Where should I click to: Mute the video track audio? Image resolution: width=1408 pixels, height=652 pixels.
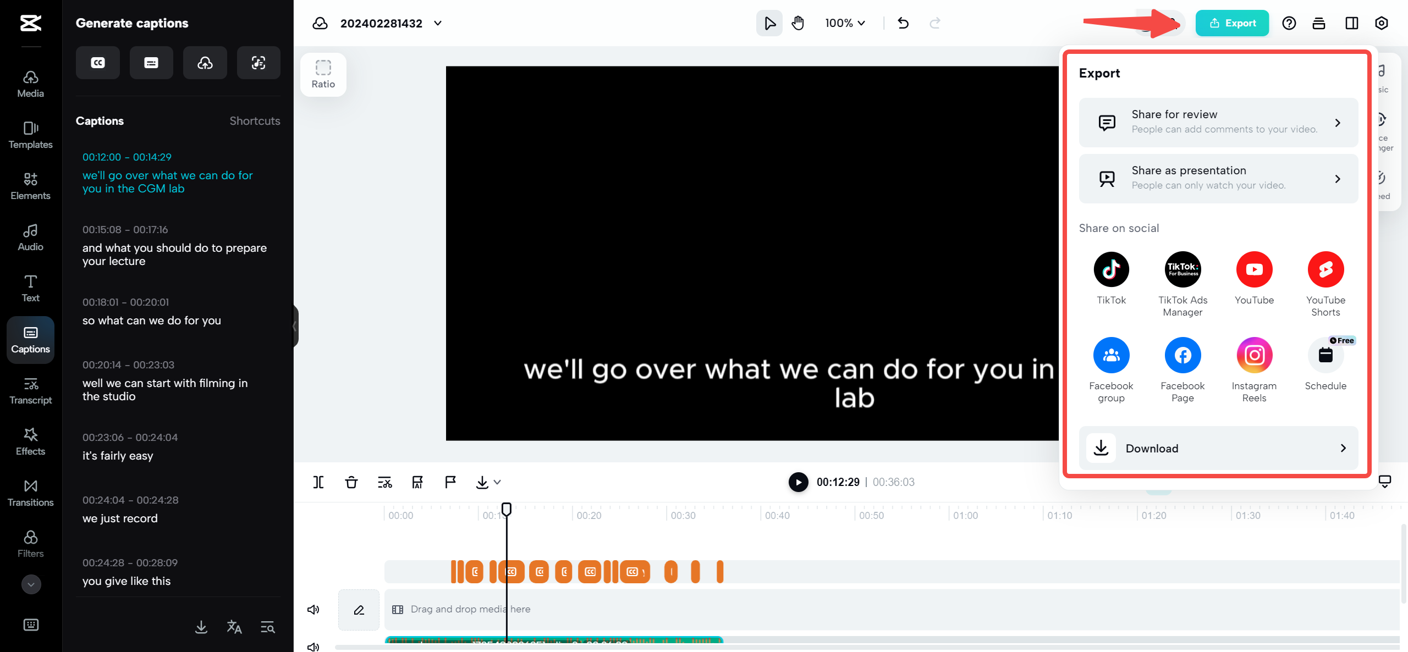[x=313, y=609]
